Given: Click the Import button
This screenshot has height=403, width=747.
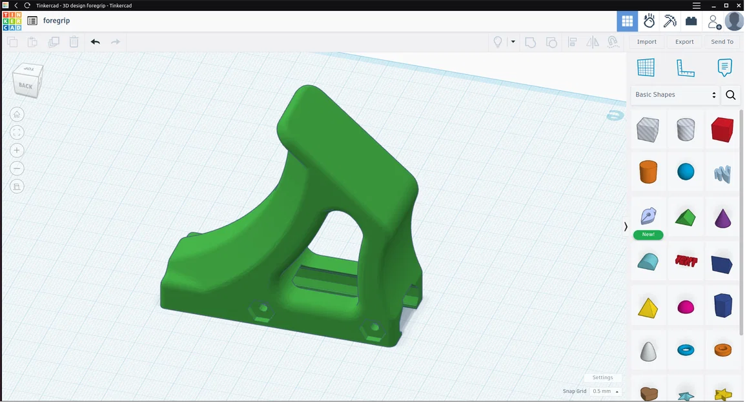Looking at the screenshot, I should [x=646, y=42].
